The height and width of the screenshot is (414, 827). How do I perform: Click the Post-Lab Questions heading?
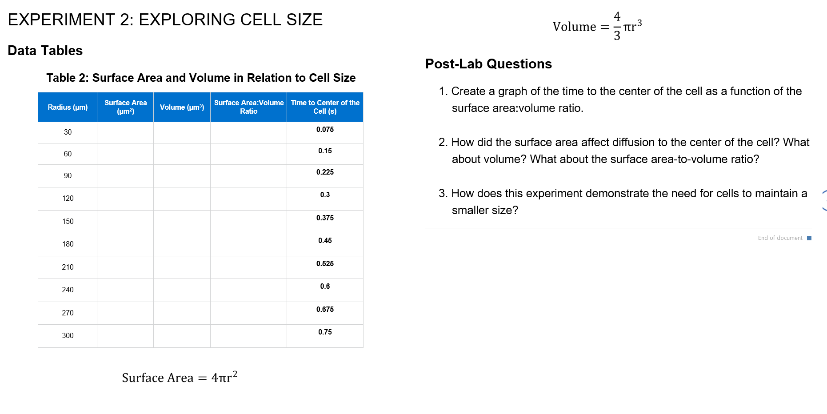pyautogui.click(x=488, y=64)
